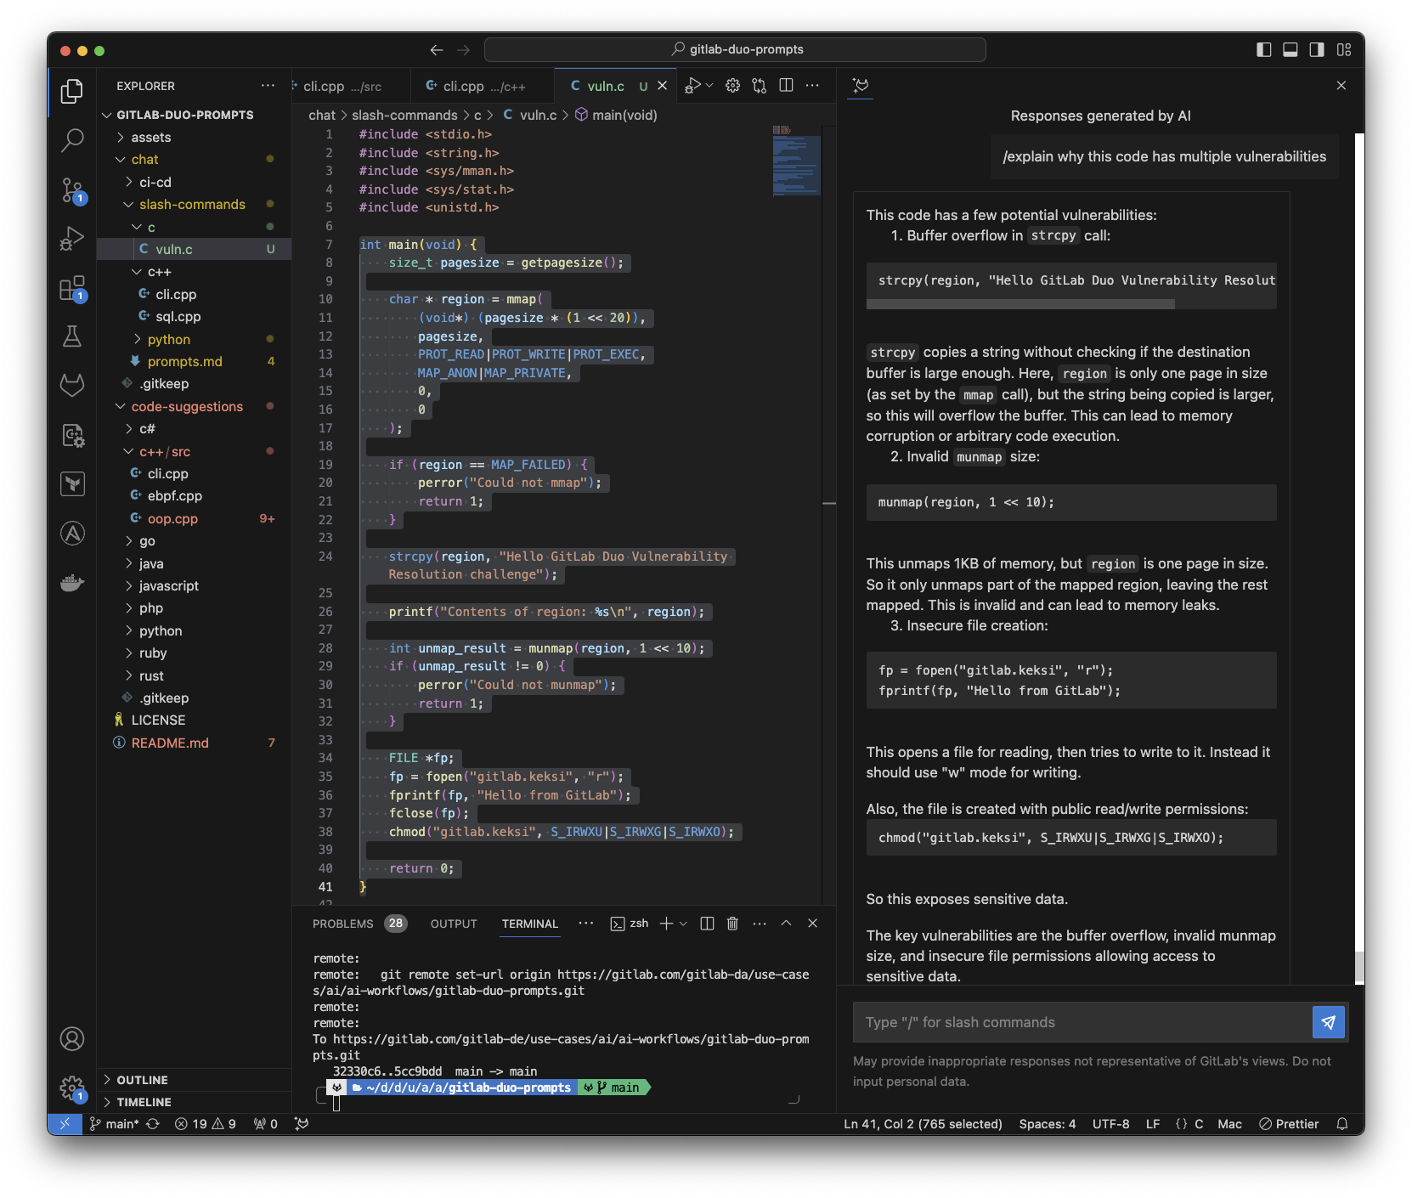Click the chat message input field

pyautogui.click(x=1081, y=1022)
